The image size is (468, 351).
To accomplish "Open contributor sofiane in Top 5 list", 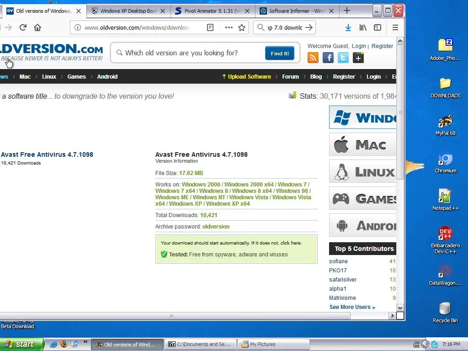I will (x=338, y=261).
